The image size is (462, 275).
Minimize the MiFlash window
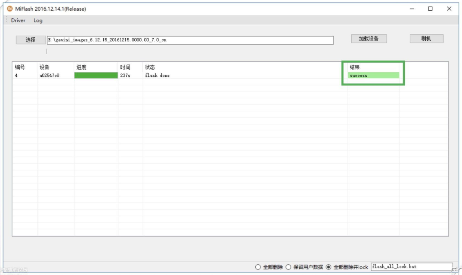tap(412, 9)
